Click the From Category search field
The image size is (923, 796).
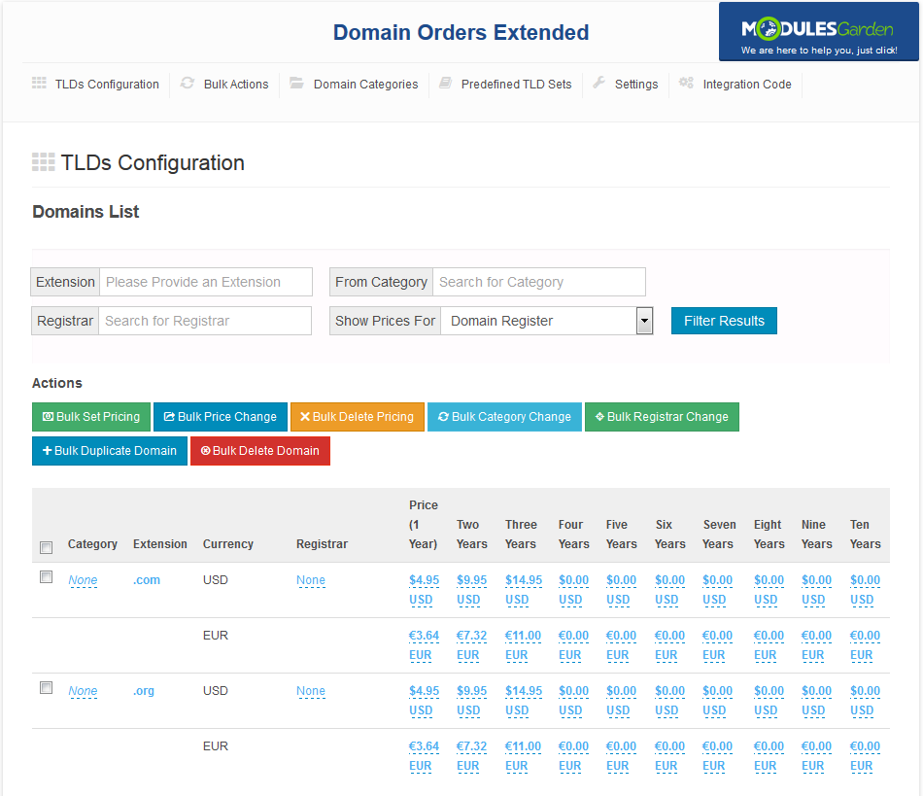click(539, 282)
